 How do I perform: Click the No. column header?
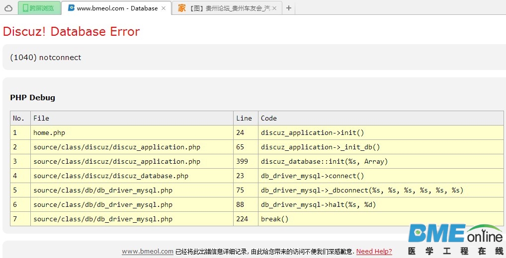pos(20,118)
